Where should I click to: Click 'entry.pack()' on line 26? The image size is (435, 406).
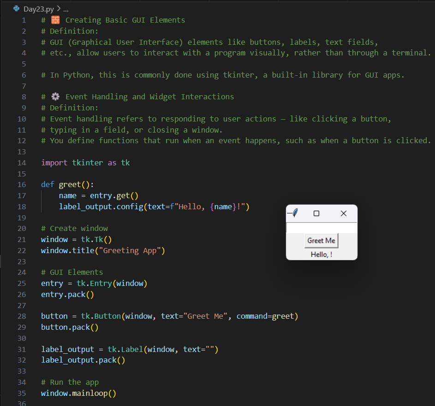coord(67,294)
